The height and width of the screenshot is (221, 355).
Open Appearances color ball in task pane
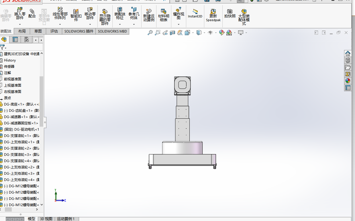pos(348,81)
